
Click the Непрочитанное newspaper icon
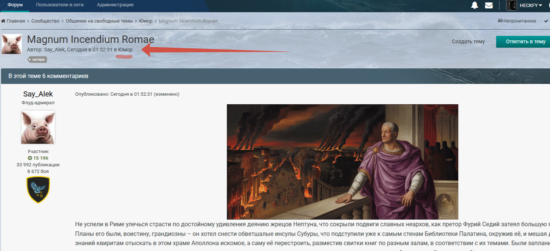[500, 21]
